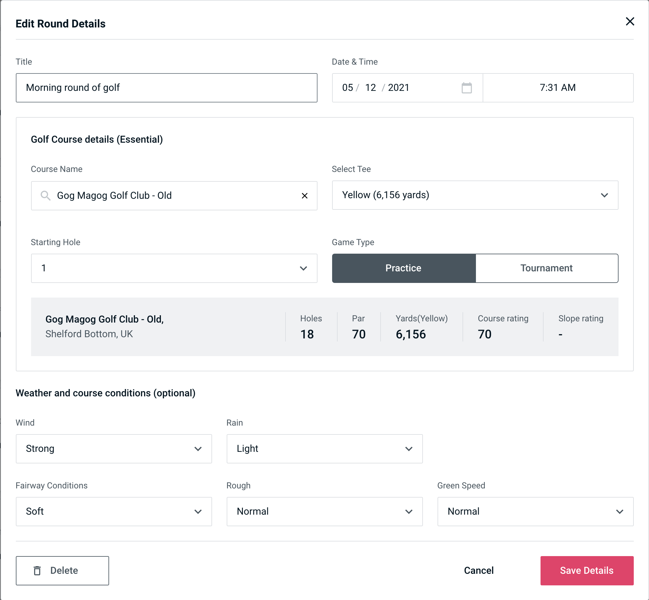The image size is (649, 600).
Task: Click the Save Details button
Action: point(586,571)
